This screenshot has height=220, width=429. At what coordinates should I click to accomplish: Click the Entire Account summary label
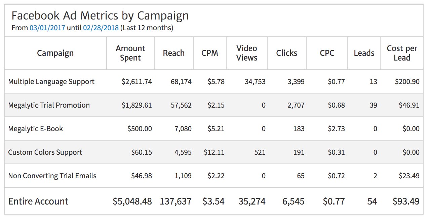(x=38, y=201)
